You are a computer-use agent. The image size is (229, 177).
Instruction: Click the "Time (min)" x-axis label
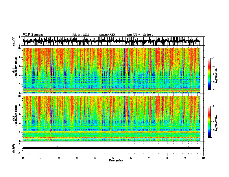[x=116, y=161]
